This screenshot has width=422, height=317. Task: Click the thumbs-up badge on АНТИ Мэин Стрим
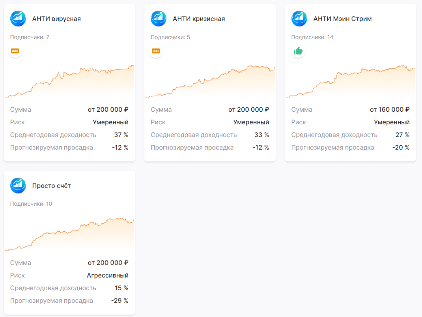[299, 51]
